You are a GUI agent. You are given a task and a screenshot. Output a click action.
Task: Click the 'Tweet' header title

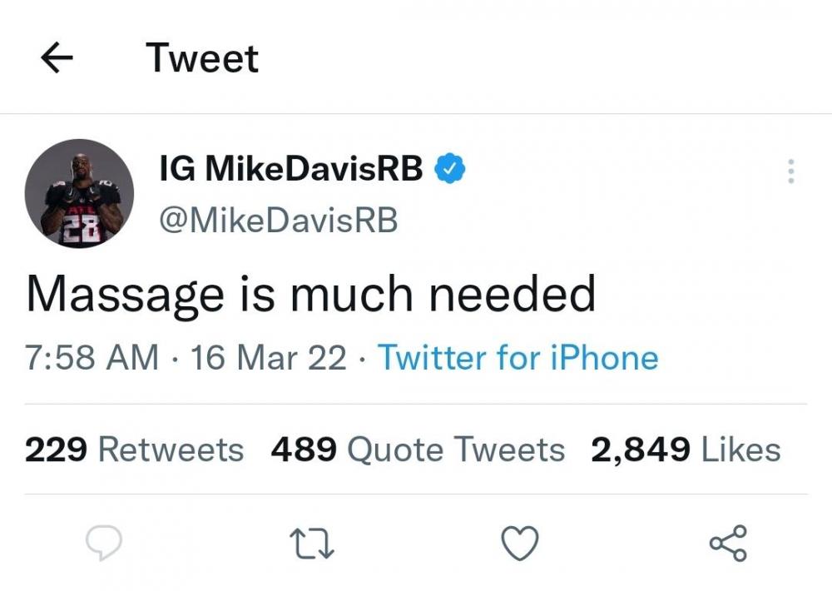pos(202,58)
